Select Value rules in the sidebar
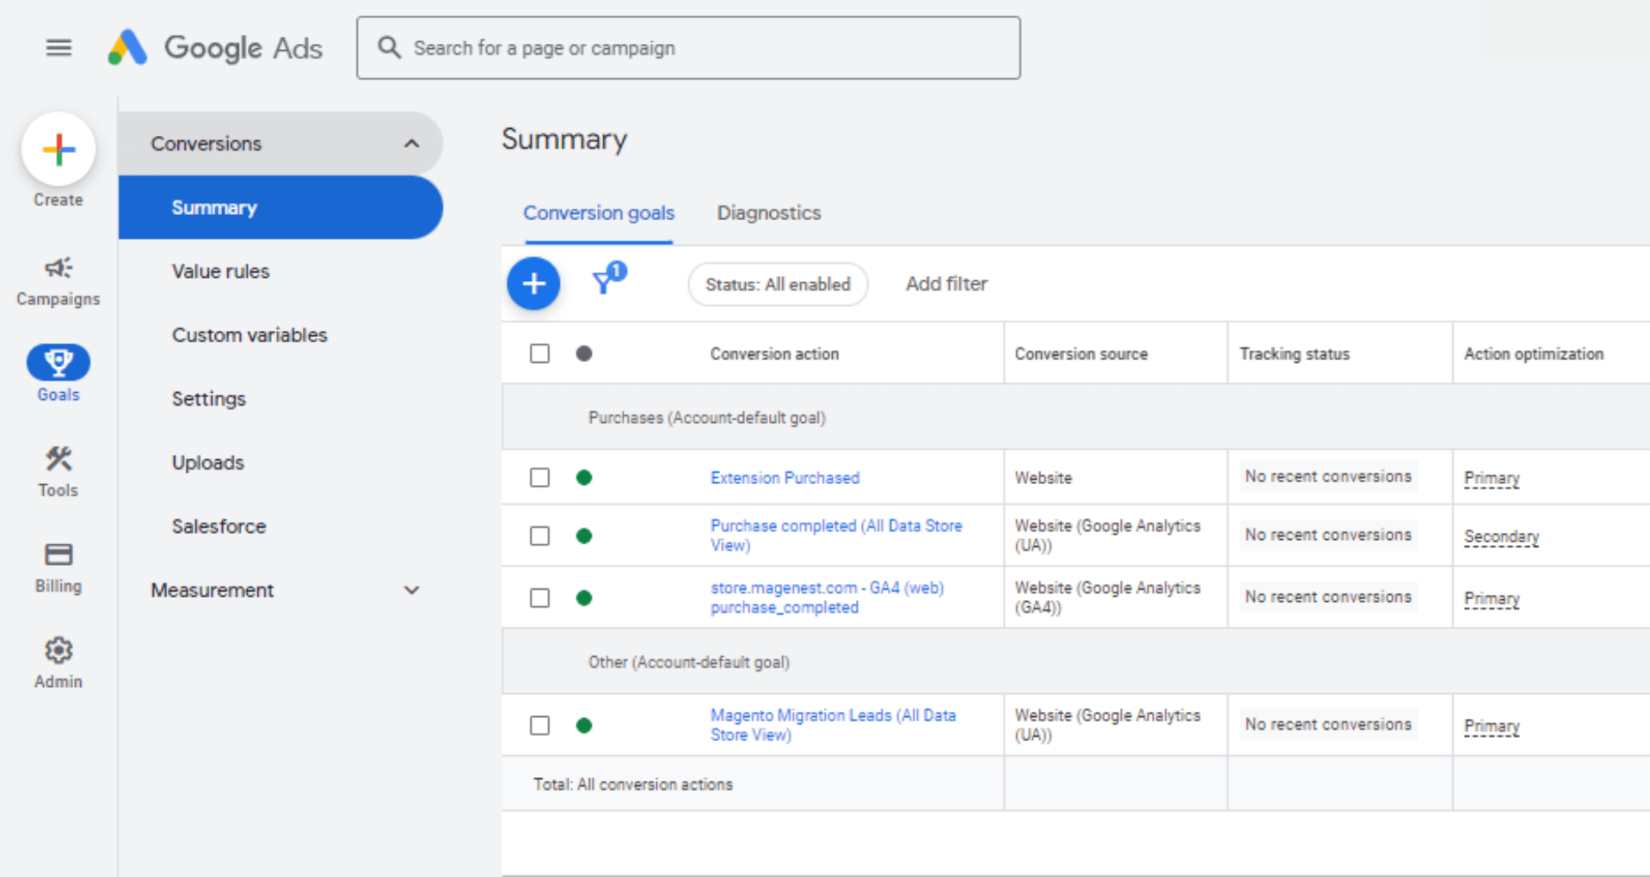Viewport: 1650px width, 877px height. (x=220, y=272)
